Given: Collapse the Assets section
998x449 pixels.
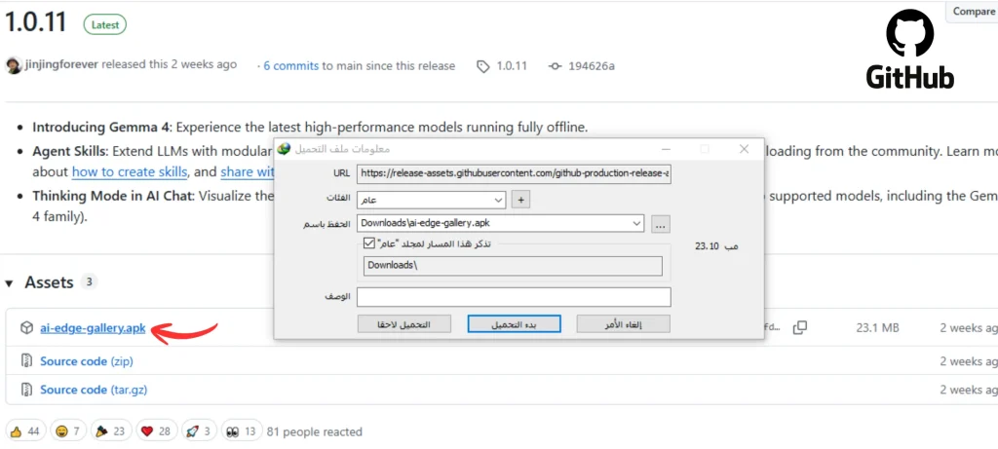Looking at the screenshot, I should [10, 282].
